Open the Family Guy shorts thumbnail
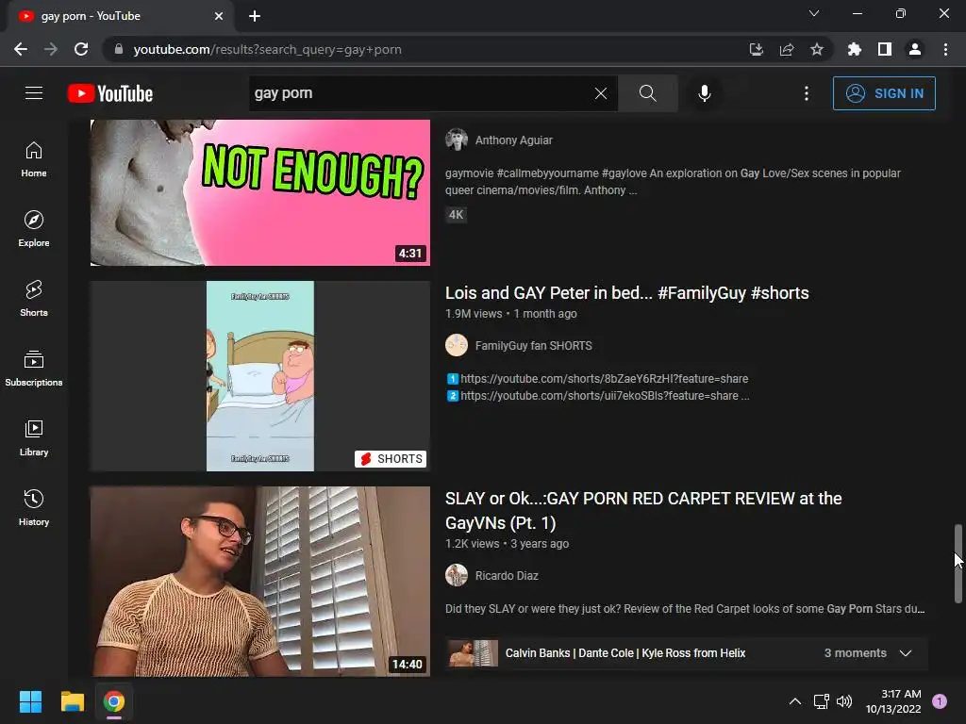This screenshot has width=966, height=724. pos(260,376)
